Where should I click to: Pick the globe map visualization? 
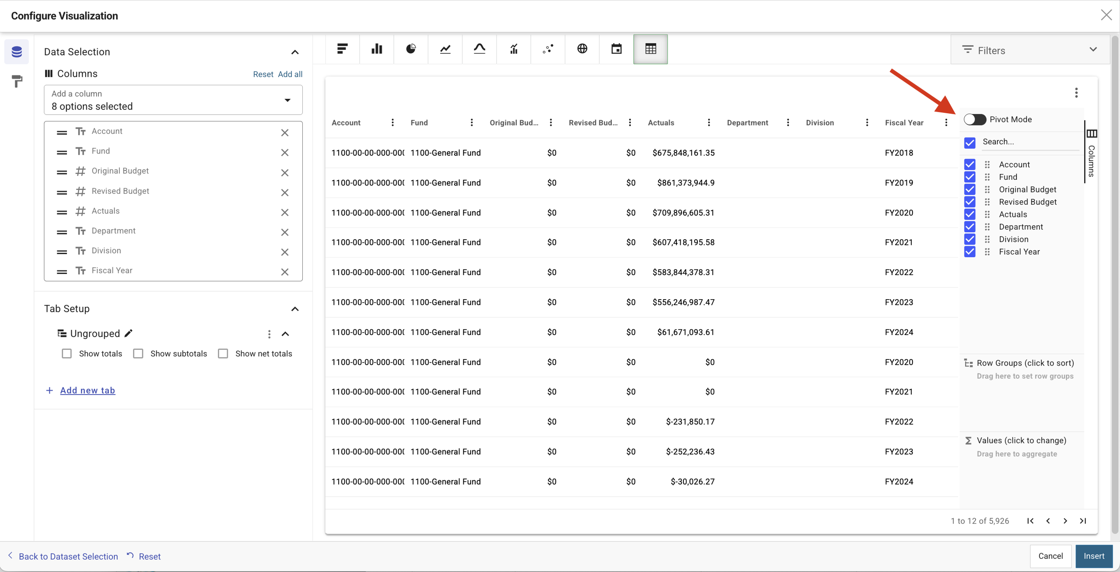pos(582,49)
